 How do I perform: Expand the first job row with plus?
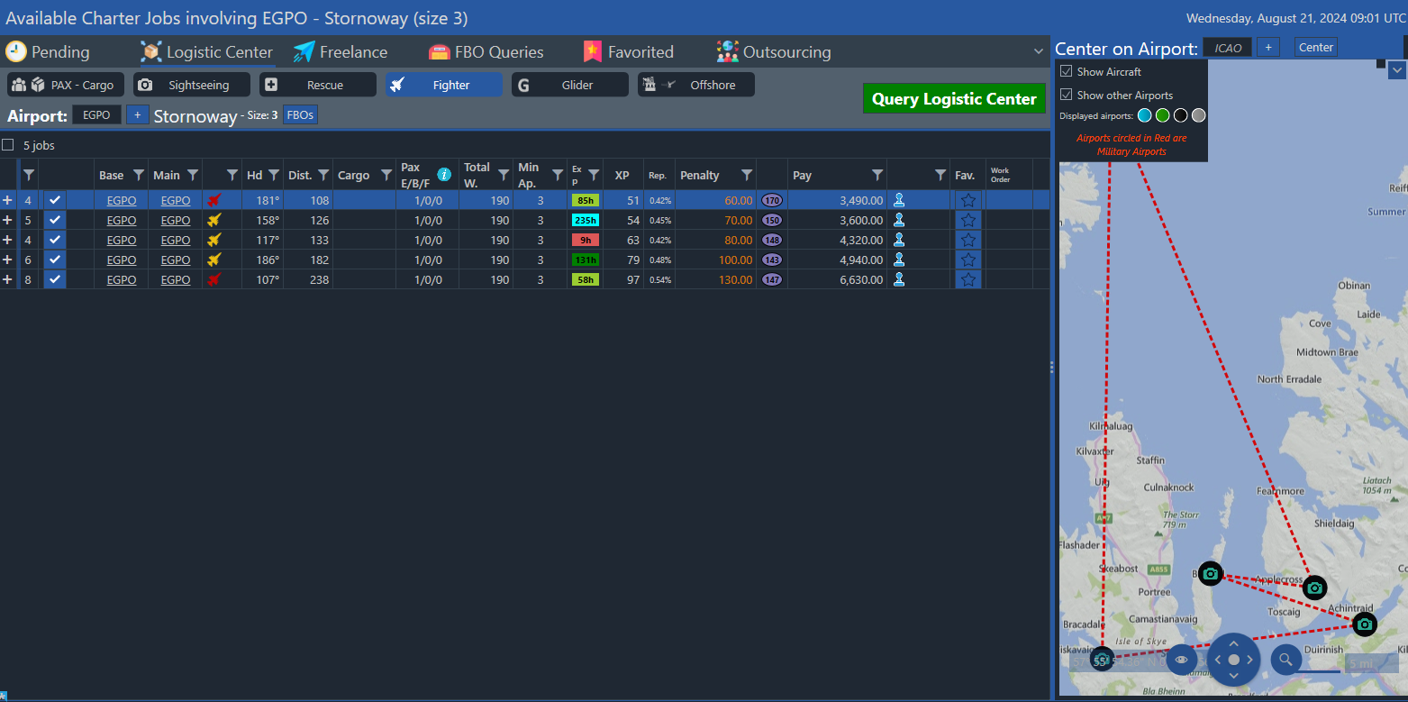coord(8,200)
